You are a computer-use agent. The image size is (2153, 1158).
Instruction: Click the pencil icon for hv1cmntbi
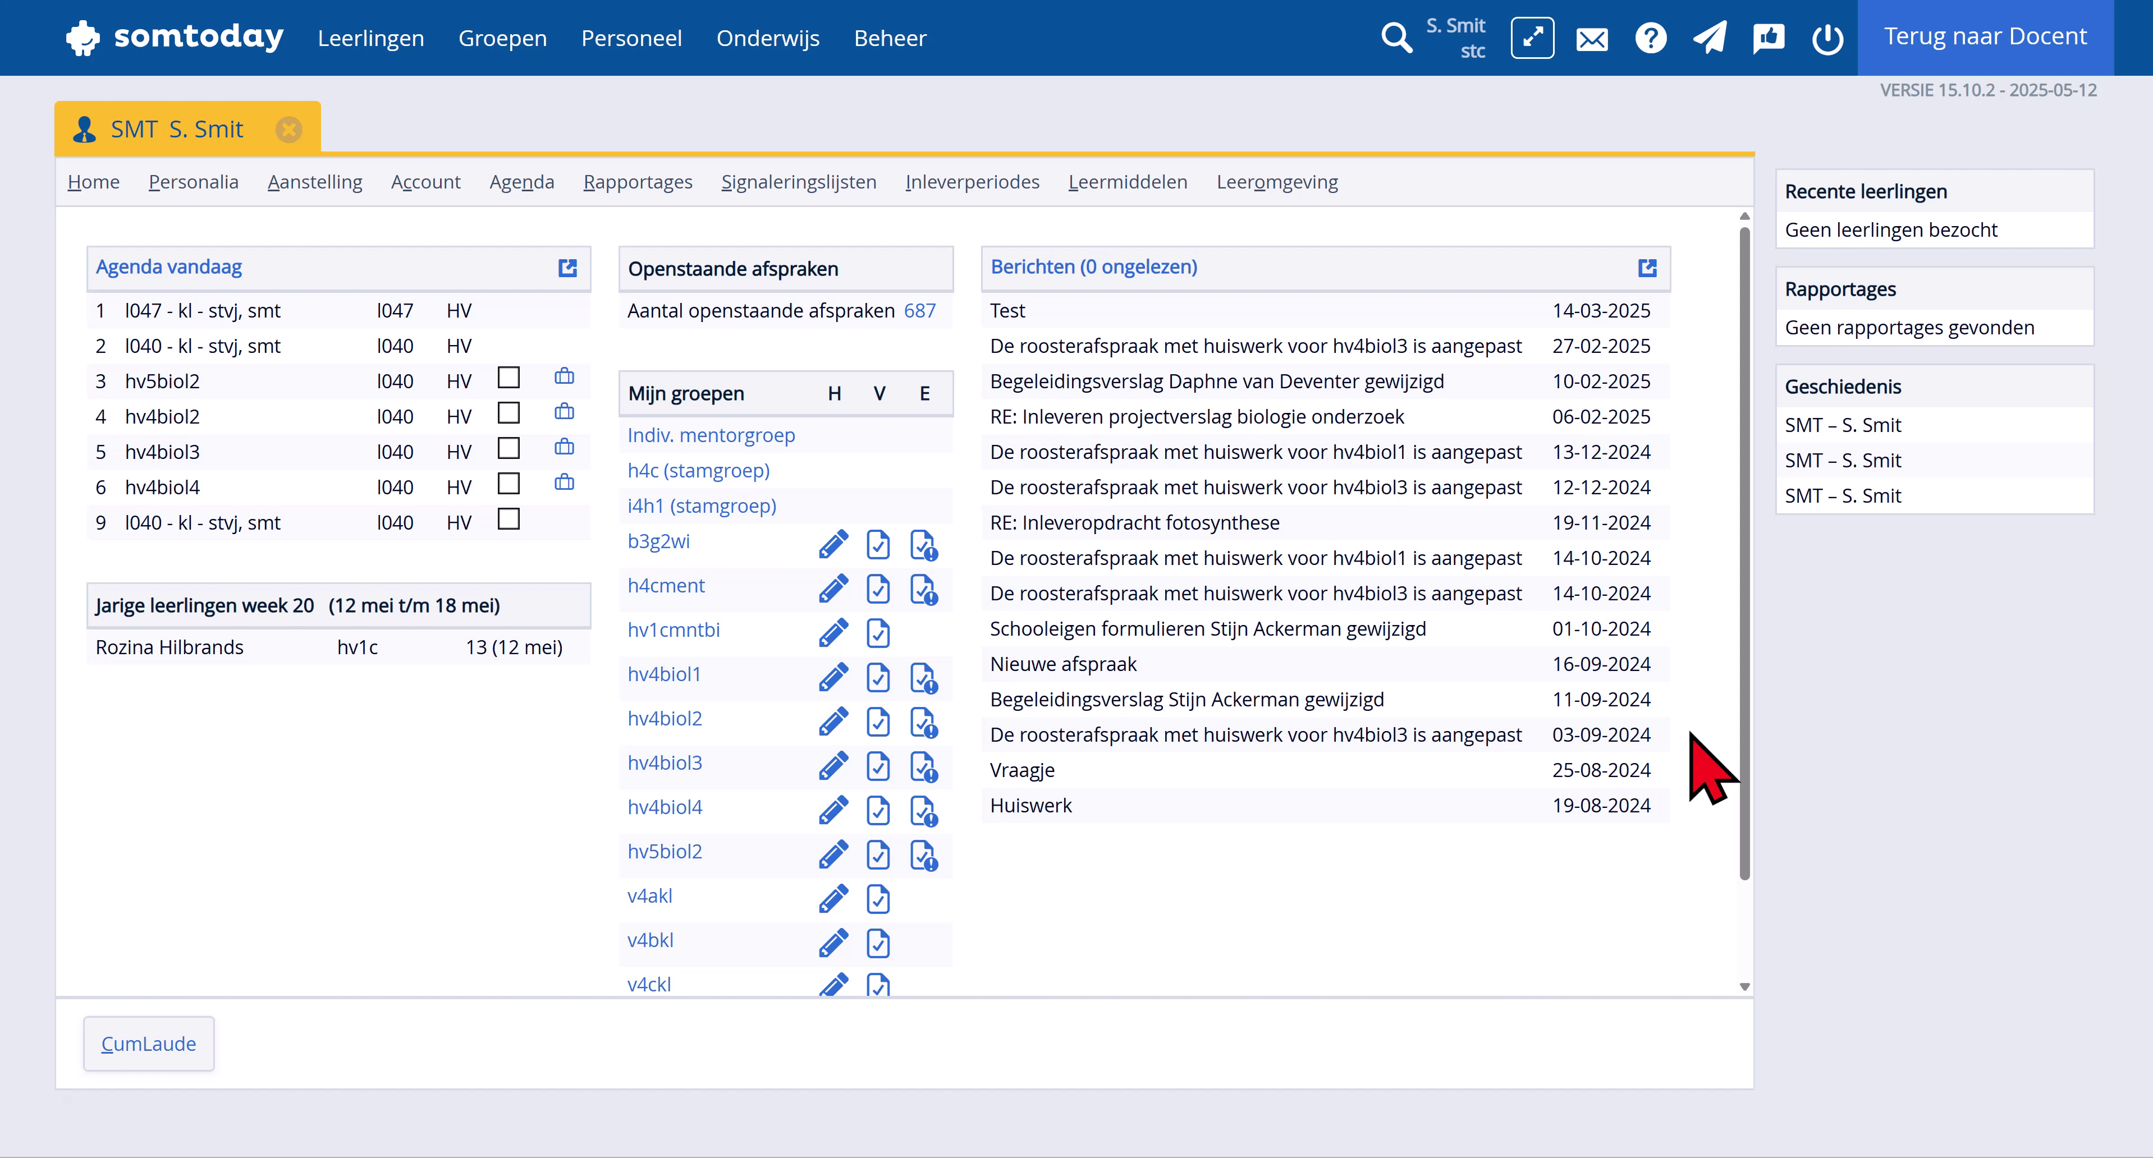[833, 633]
